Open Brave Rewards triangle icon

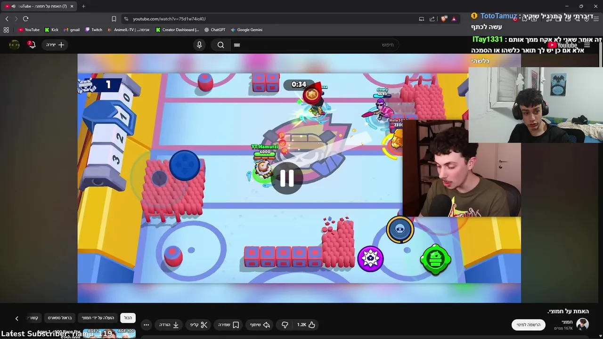pyautogui.click(x=454, y=19)
